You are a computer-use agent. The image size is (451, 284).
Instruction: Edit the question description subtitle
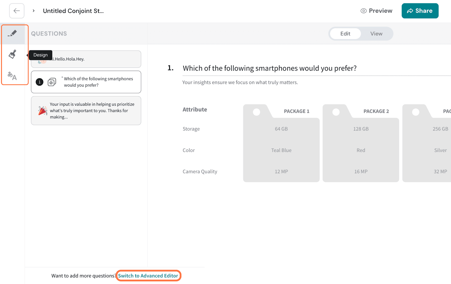tap(240, 82)
